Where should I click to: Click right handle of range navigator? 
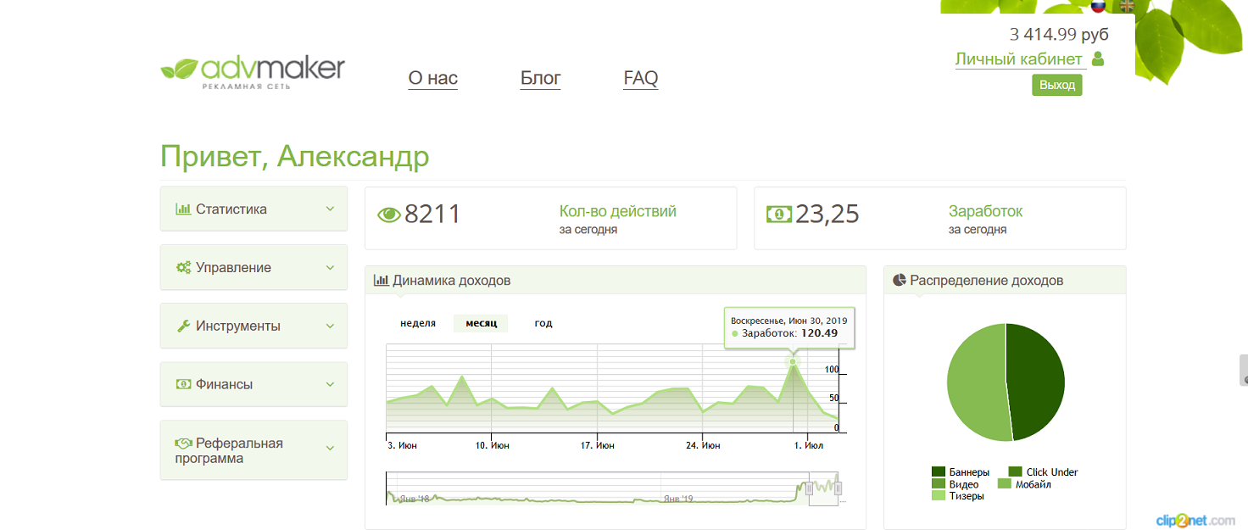(838, 488)
